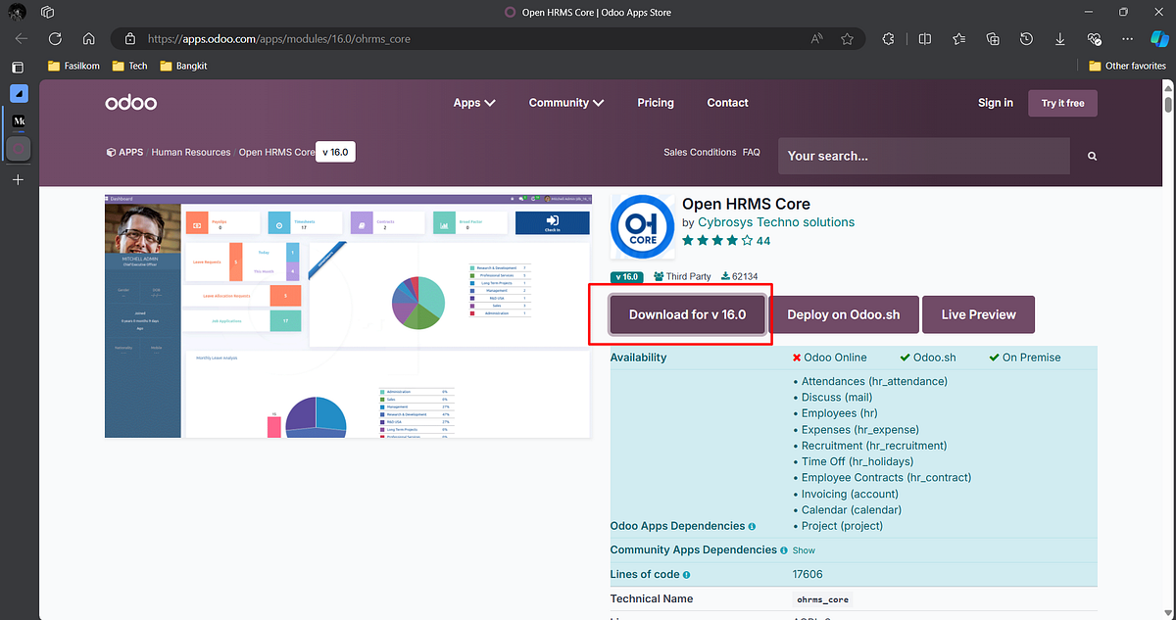Open the browser Extensions puzzle icon
The width and height of the screenshot is (1176, 620).
889,39
